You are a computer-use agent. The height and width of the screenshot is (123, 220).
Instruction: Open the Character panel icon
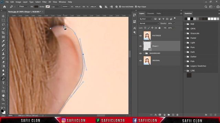pyautogui.click(x=134, y=28)
